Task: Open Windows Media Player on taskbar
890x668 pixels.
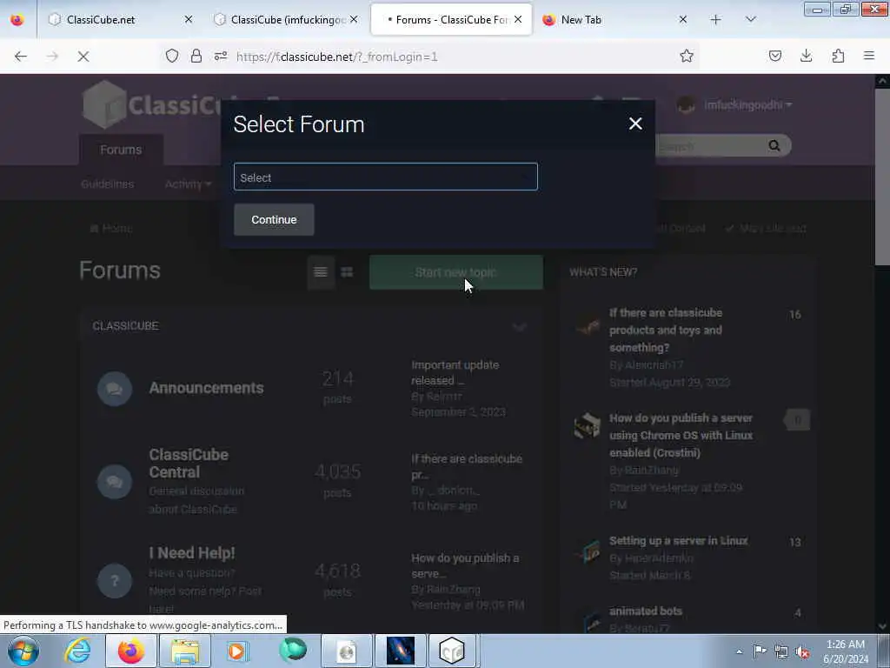Action: coord(238,651)
